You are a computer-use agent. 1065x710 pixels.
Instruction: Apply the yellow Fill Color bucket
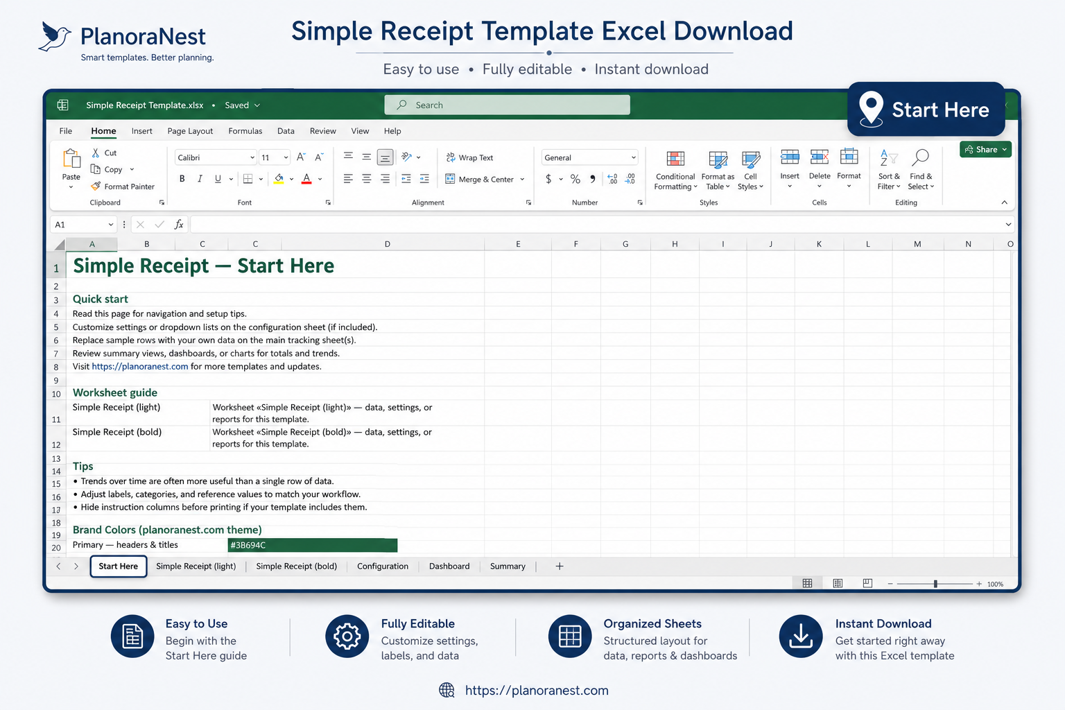(279, 179)
